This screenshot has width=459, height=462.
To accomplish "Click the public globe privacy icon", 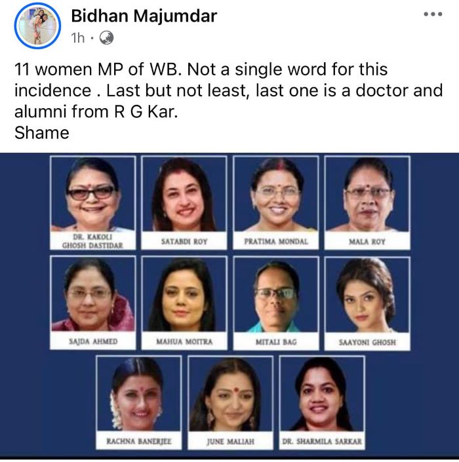I will pos(106,39).
